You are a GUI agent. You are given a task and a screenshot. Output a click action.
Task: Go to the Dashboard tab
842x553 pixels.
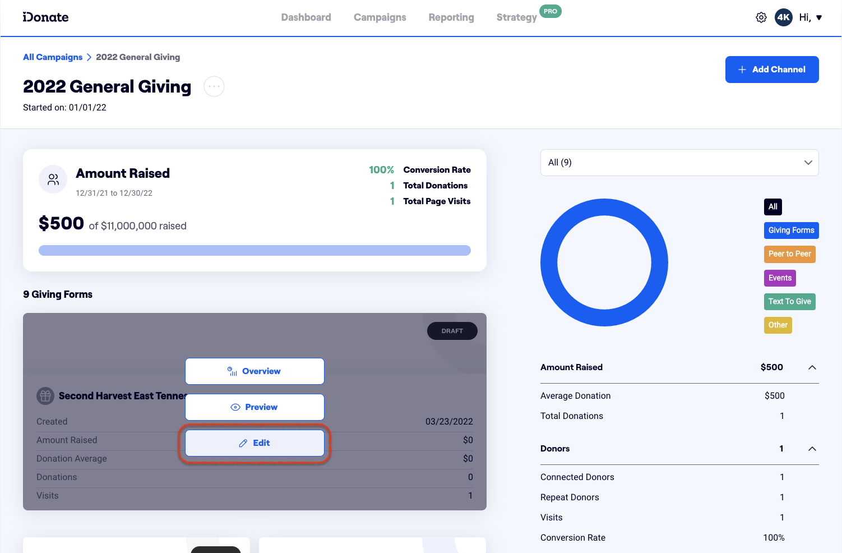pyautogui.click(x=306, y=17)
